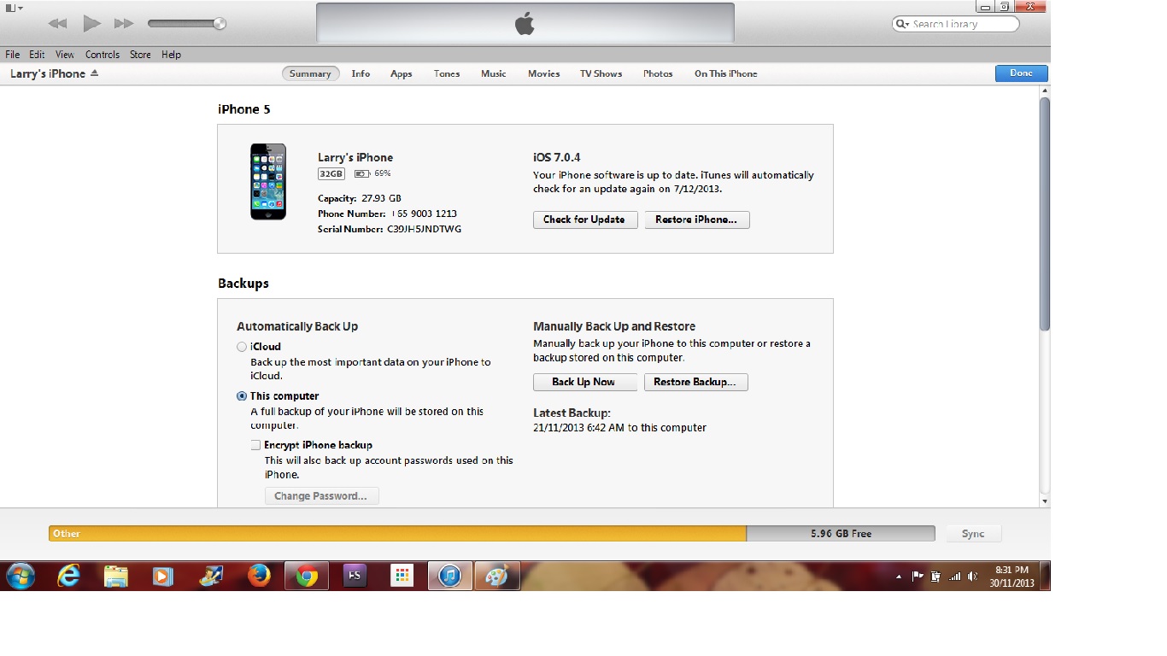Click the 32GB capacity badge
The width and height of the screenshot is (1167, 656).
[331, 173]
